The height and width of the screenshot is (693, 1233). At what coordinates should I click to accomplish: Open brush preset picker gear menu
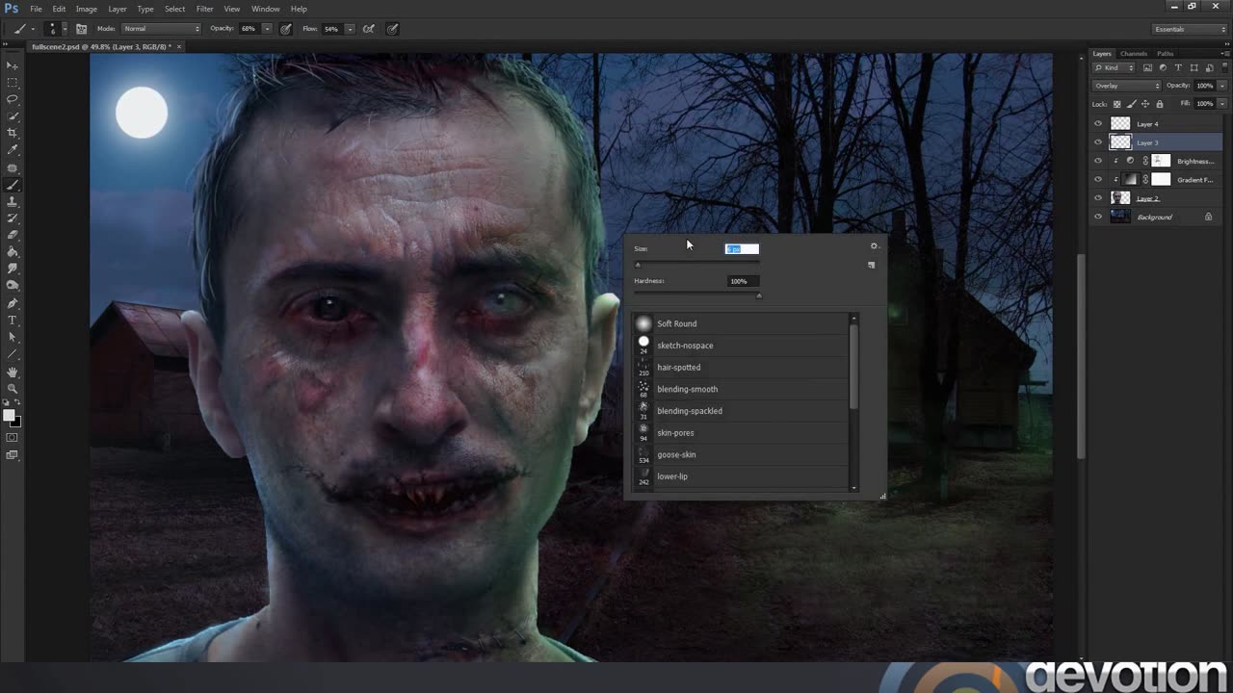[x=874, y=246]
